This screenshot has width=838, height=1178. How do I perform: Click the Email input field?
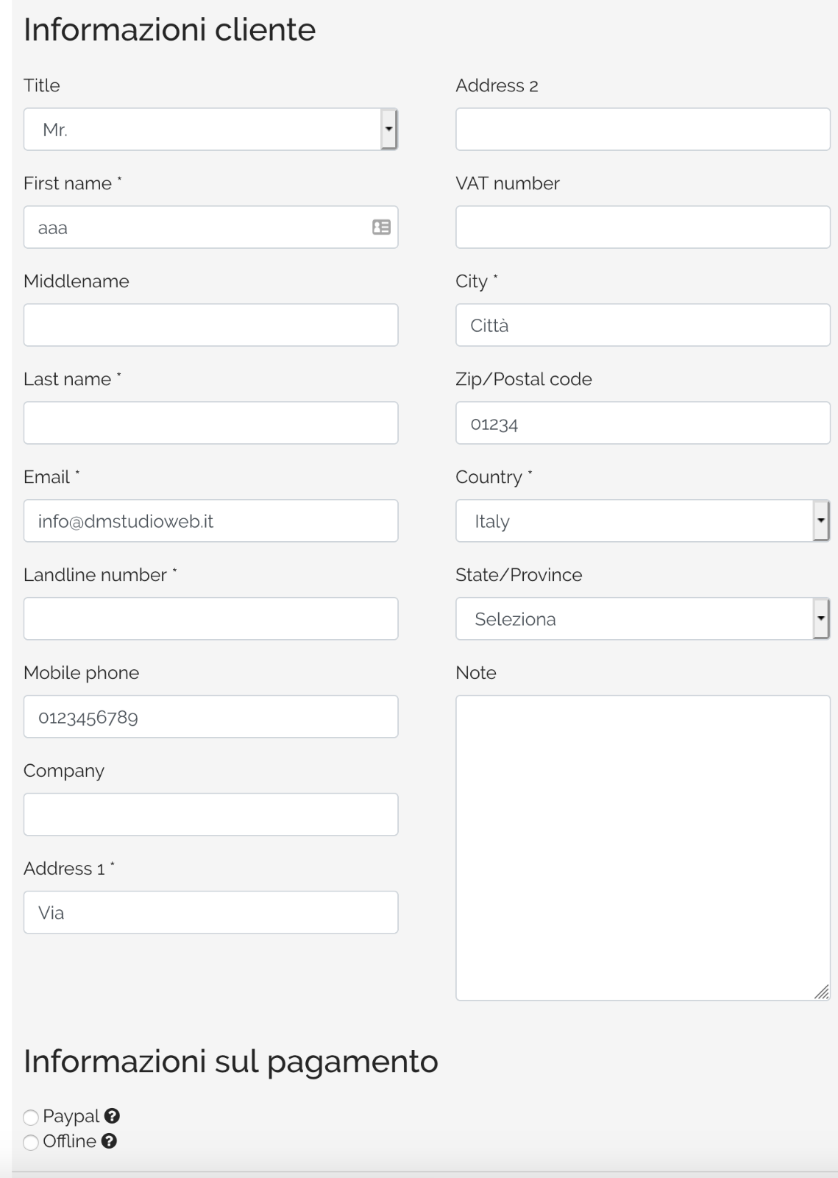(x=210, y=521)
